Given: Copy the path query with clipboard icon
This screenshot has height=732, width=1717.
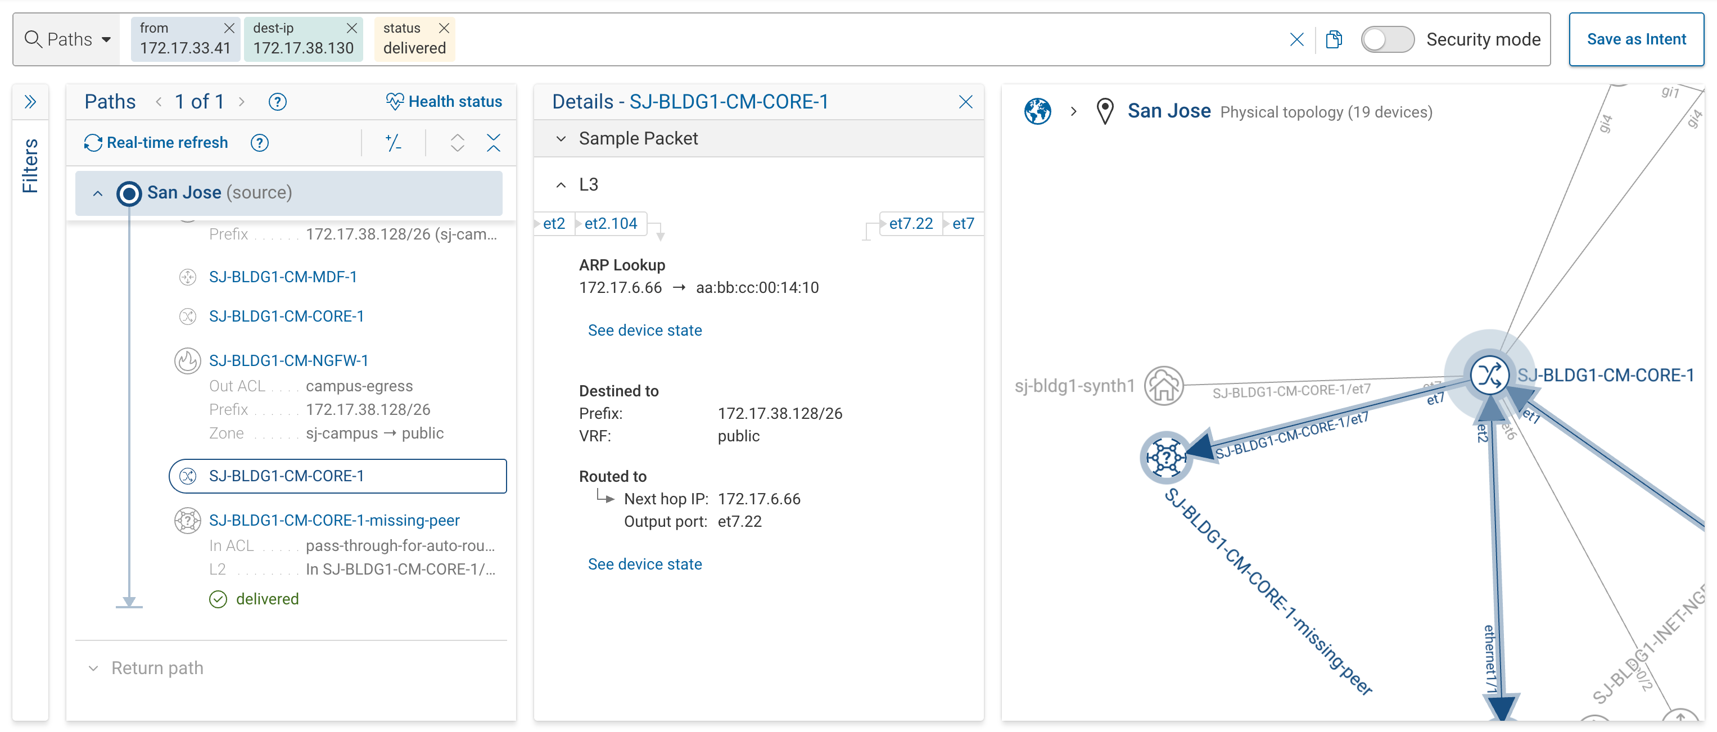Looking at the screenshot, I should click(x=1334, y=39).
